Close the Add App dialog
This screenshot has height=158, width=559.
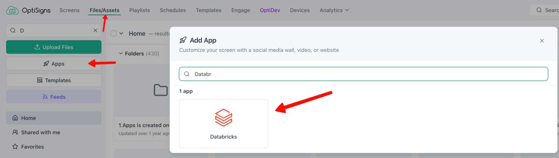542,41
